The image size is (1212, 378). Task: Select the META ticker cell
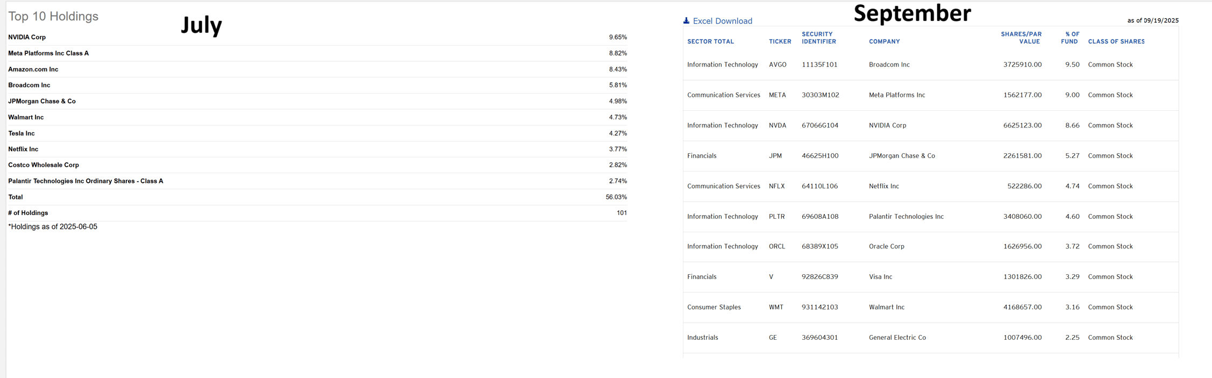(777, 95)
